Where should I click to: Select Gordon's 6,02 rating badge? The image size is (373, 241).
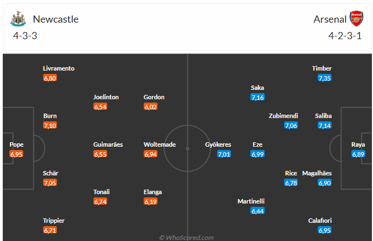click(x=151, y=106)
